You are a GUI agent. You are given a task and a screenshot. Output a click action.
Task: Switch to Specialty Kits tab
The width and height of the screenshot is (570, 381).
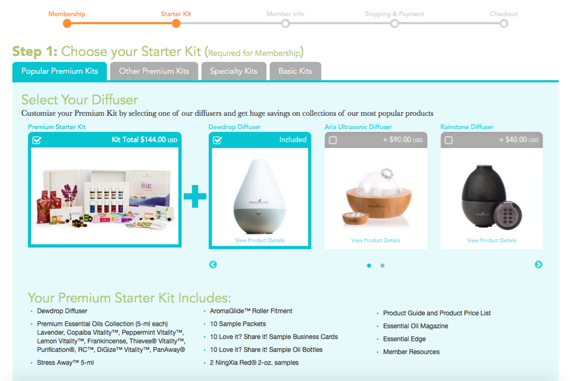234,71
